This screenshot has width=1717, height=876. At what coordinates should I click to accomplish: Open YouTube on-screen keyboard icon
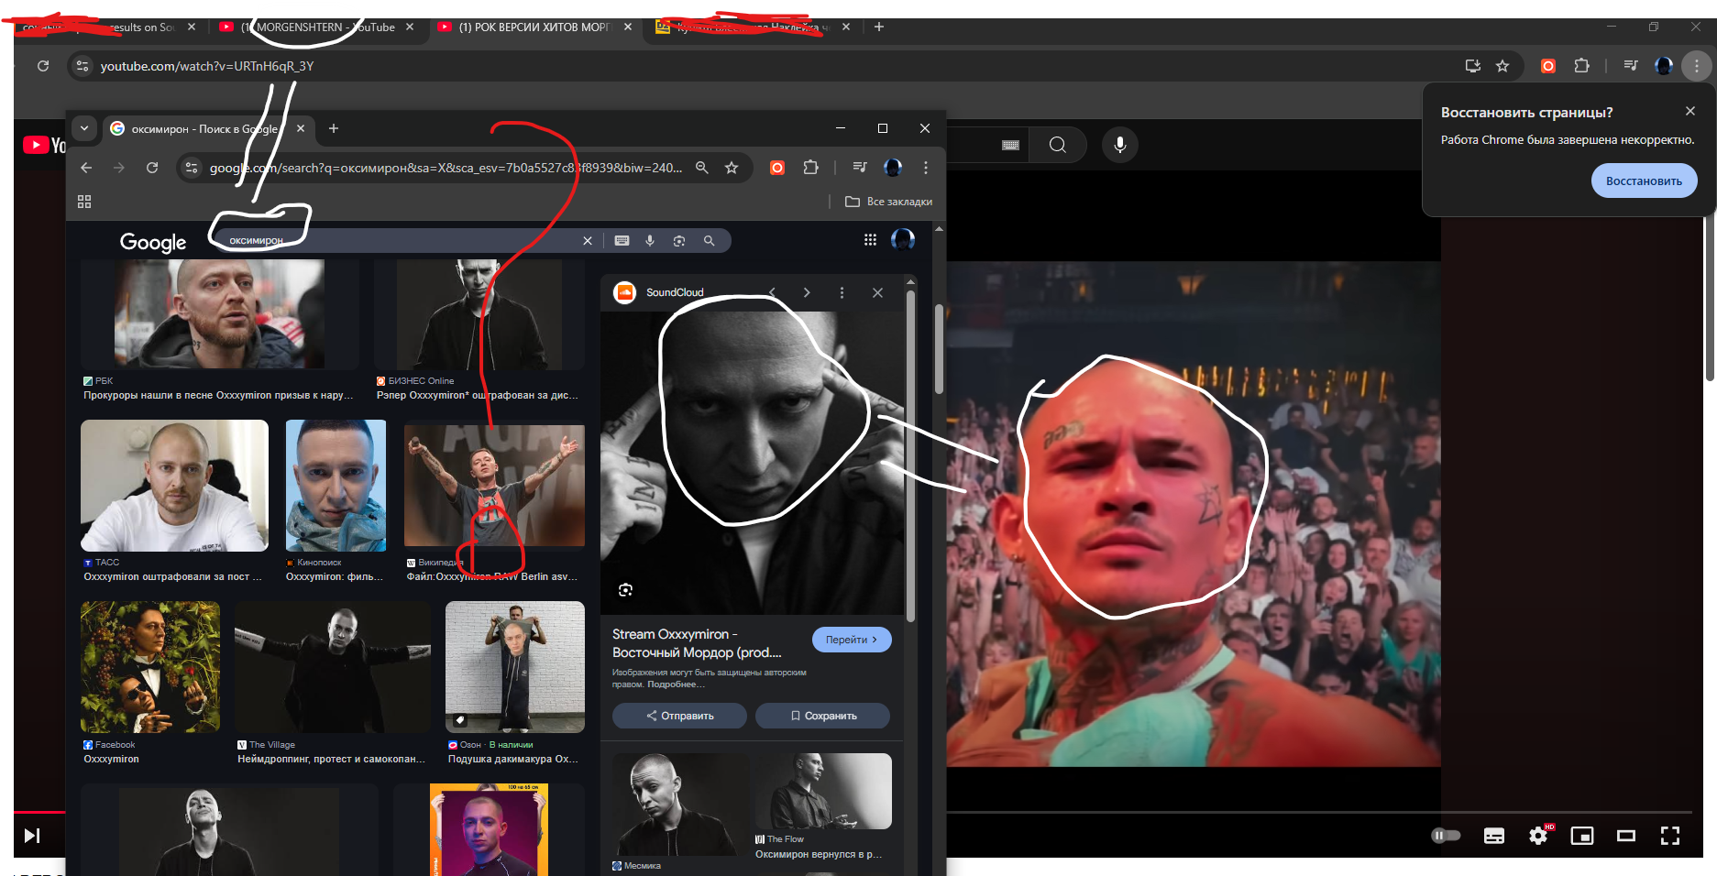(x=1011, y=145)
